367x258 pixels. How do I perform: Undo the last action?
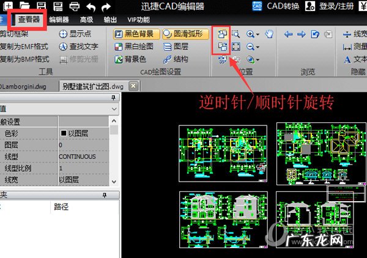tap(91, 7)
